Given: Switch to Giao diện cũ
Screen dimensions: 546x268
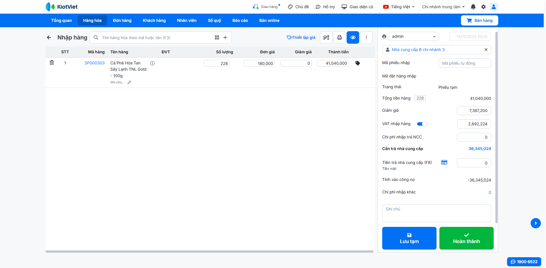Looking at the screenshot, I should coord(357,7).
